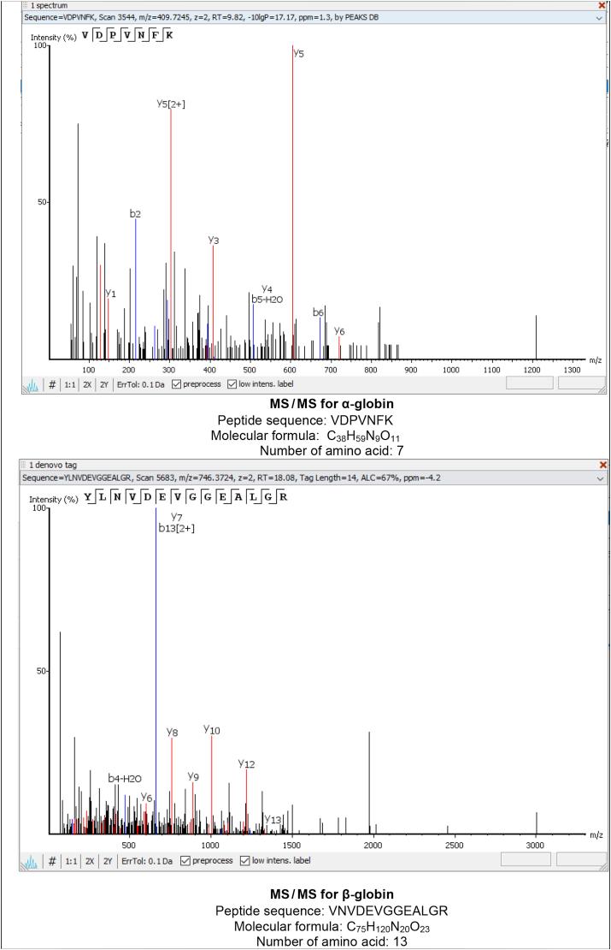Viewport: 611px width, 950px height.
Task: Click the last blank field in lower toolbar
Action: (580, 859)
